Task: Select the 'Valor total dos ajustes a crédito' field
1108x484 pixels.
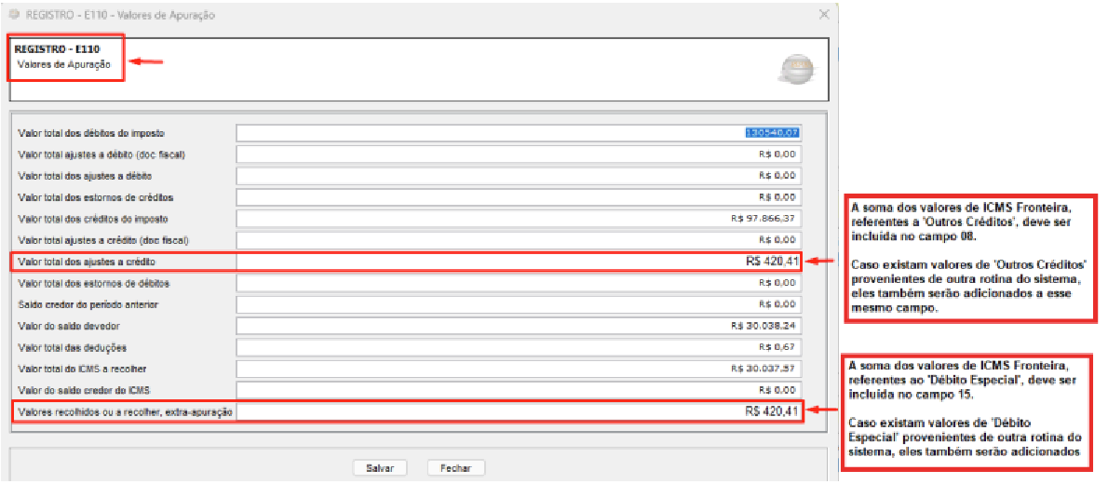Action: 519,262
